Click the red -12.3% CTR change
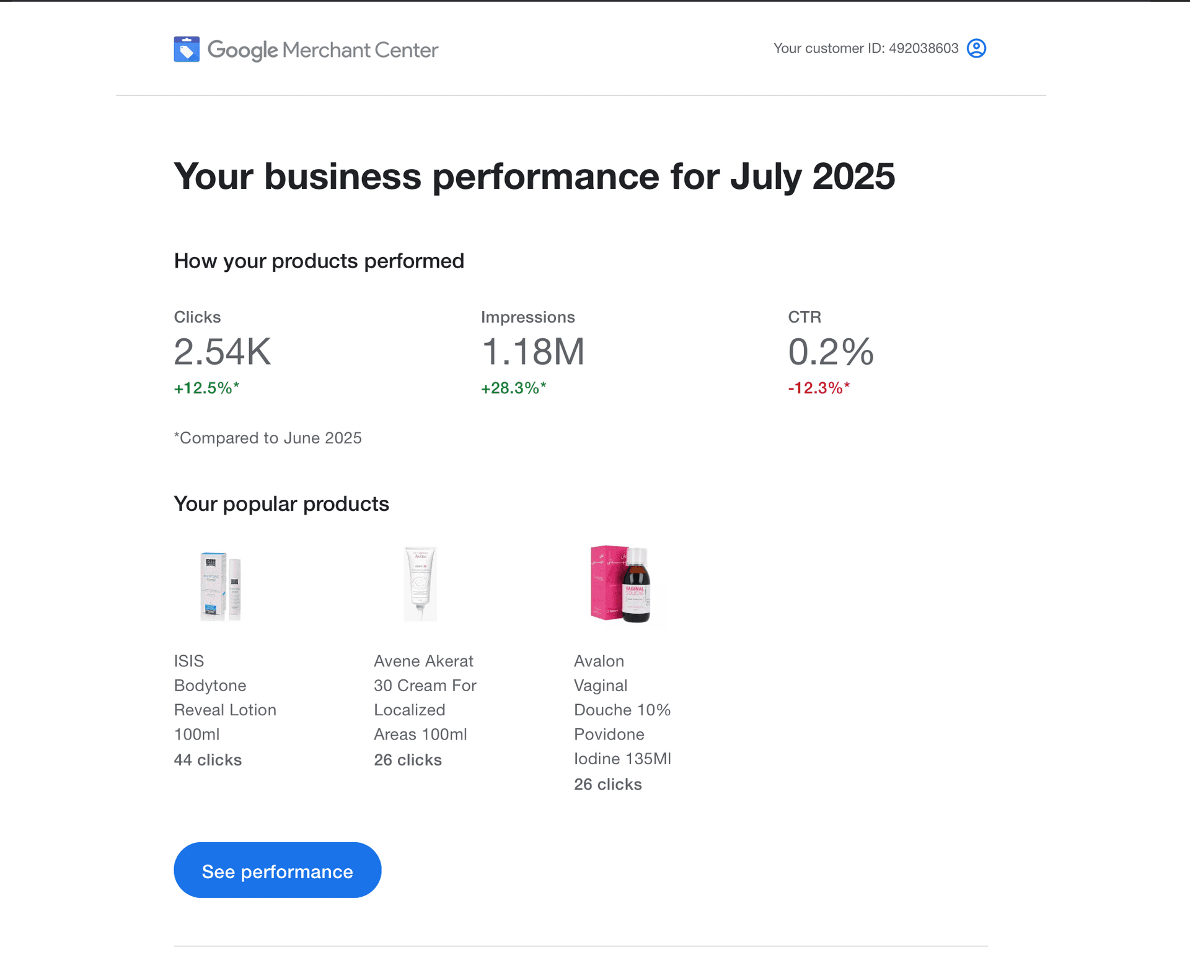The width and height of the screenshot is (1190, 963). [x=818, y=388]
